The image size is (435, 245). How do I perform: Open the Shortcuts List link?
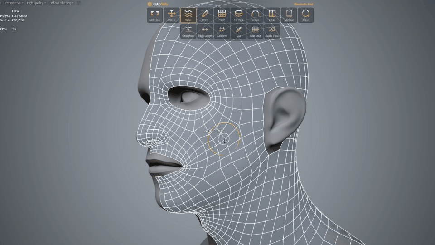tap(303, 4)
